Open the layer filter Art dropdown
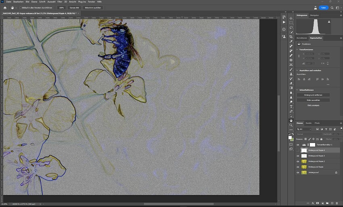Screen dimensions: 343x207 click(x=304, y=129)
